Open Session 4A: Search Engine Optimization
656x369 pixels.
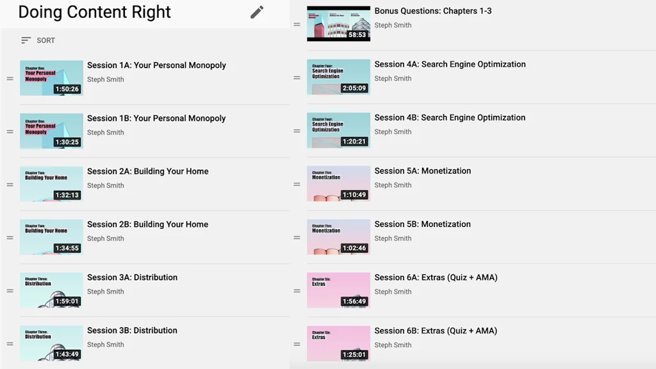click(450, 64)
